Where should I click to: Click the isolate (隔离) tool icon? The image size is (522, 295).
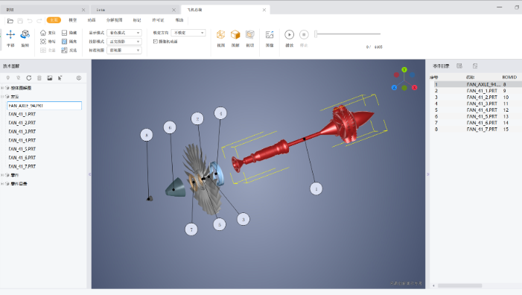tap(64, 41)
